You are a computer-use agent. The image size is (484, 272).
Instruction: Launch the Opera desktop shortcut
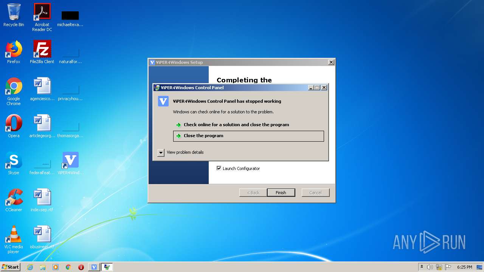(x=14, y=126)
